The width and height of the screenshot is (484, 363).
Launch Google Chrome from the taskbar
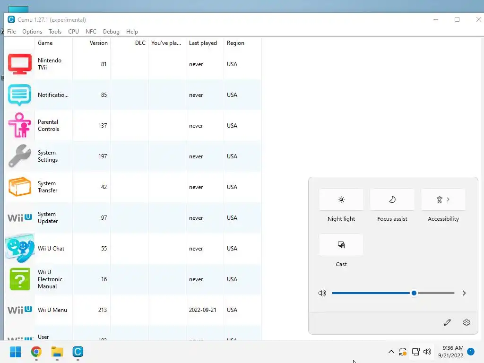(x=36, y=352)
